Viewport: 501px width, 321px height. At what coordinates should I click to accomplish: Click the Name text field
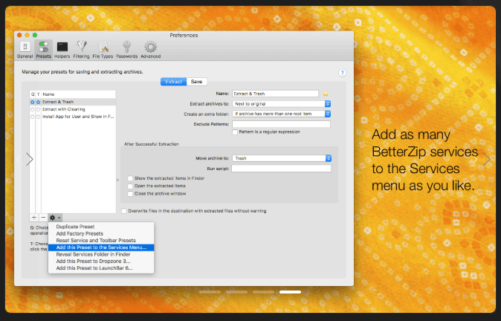(x=276, y=94)
